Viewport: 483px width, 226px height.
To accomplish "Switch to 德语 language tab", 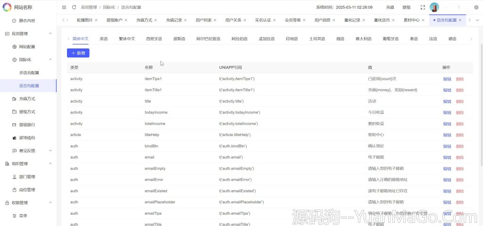I will pos(452,39).
